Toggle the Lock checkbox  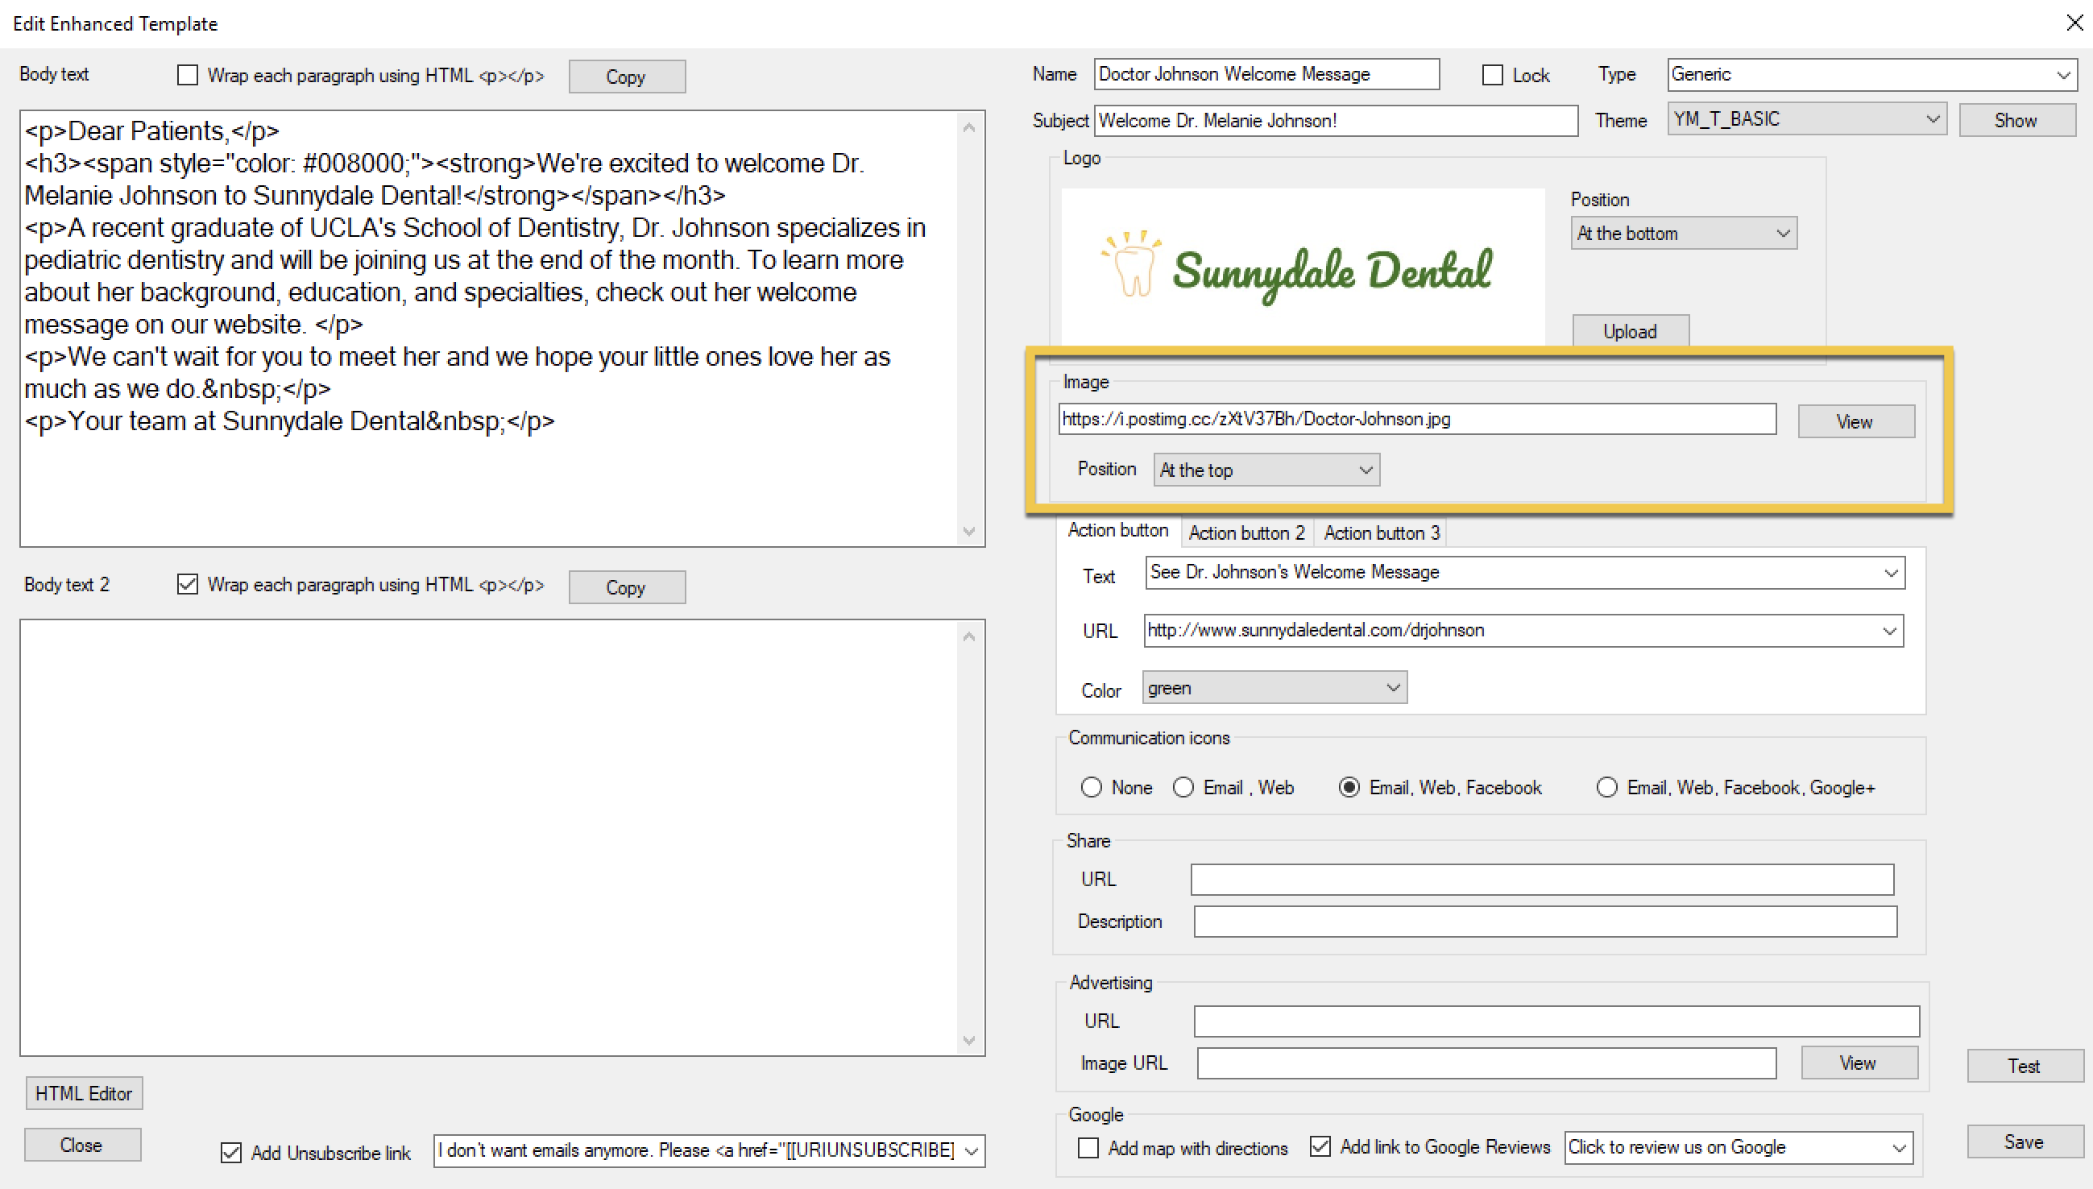point(1492,75)
